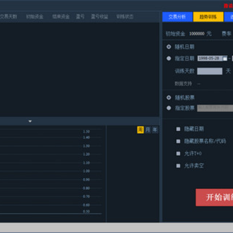This screenshot has height=233, width=233.
Task: Toggle the 允许T+0 checkbox
Action: coord(178,153)
